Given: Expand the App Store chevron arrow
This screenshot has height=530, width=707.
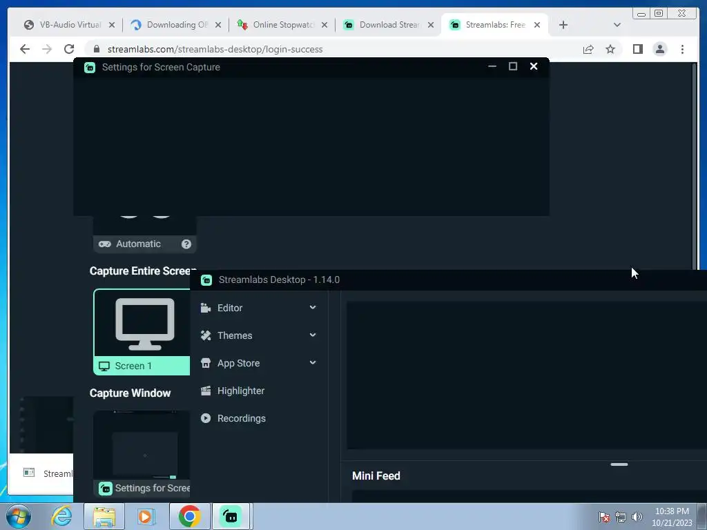Looking at the screenshot, I should (313, 362).
